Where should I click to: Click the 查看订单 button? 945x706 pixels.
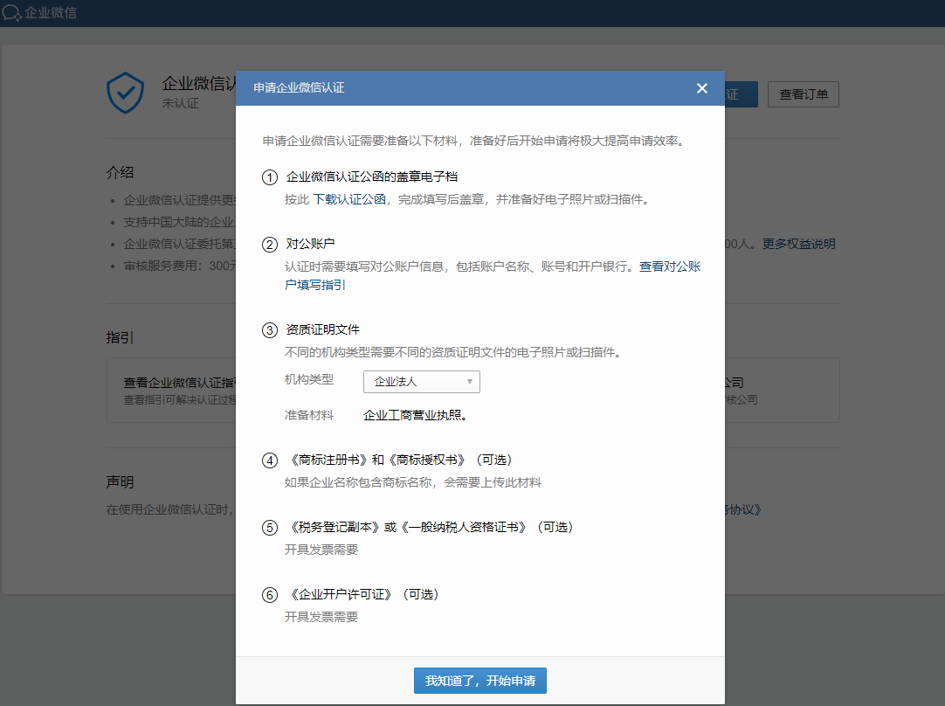(x=803, y=94)
